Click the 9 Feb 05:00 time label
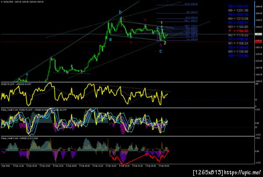The width and height of the screenshot is (263, 177). point(151,166)
